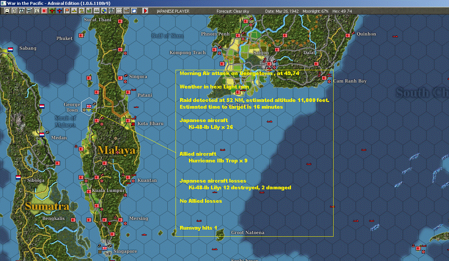Select the red plane on green icon
449x261 pixels.
click(52, 11)
